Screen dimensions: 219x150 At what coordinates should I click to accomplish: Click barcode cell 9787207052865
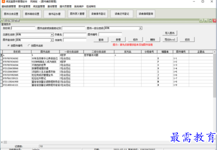[17, 75]
